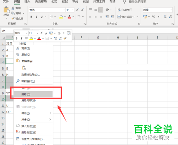Click the text orientation icon in the ribbon
The height and width of the screenshot is (145, 178).
coord(107,10)
